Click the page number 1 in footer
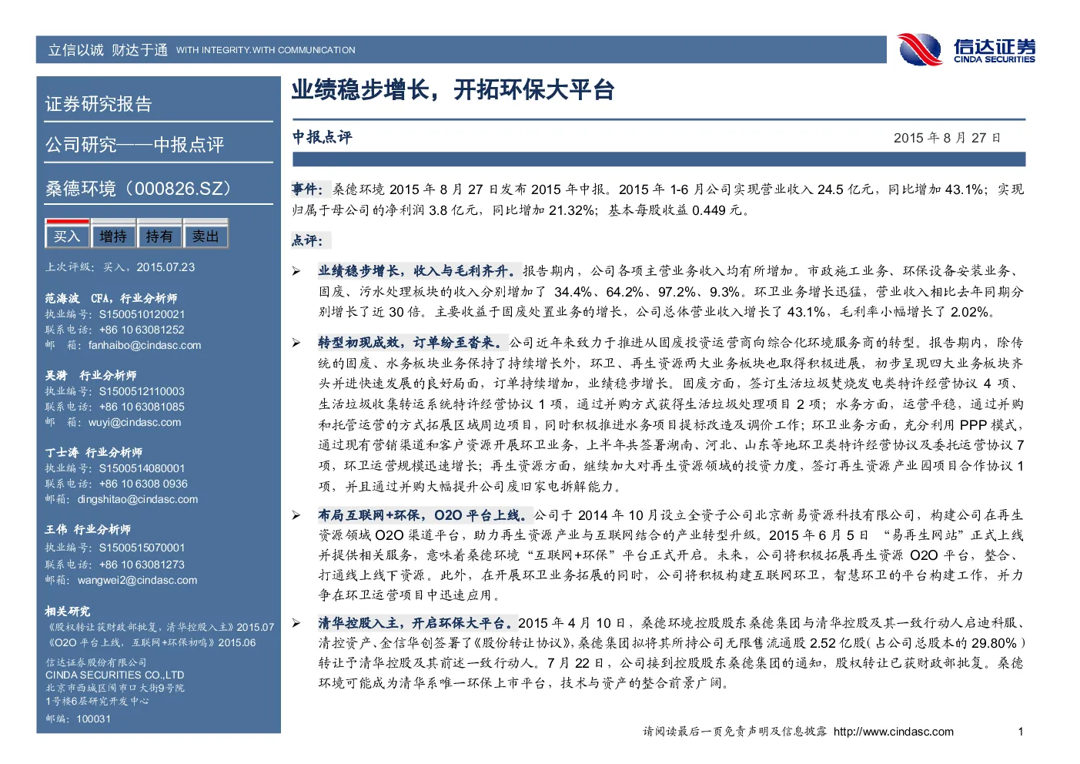 1021,732
